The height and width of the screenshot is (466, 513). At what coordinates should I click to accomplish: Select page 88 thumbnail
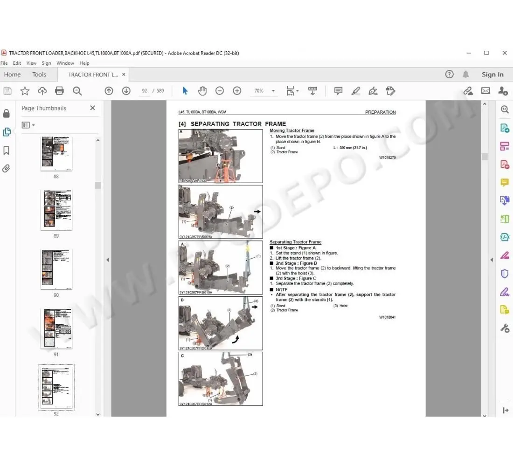[56, 153]
